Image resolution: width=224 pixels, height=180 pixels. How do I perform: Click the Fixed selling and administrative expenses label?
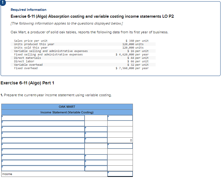point(48,54)
